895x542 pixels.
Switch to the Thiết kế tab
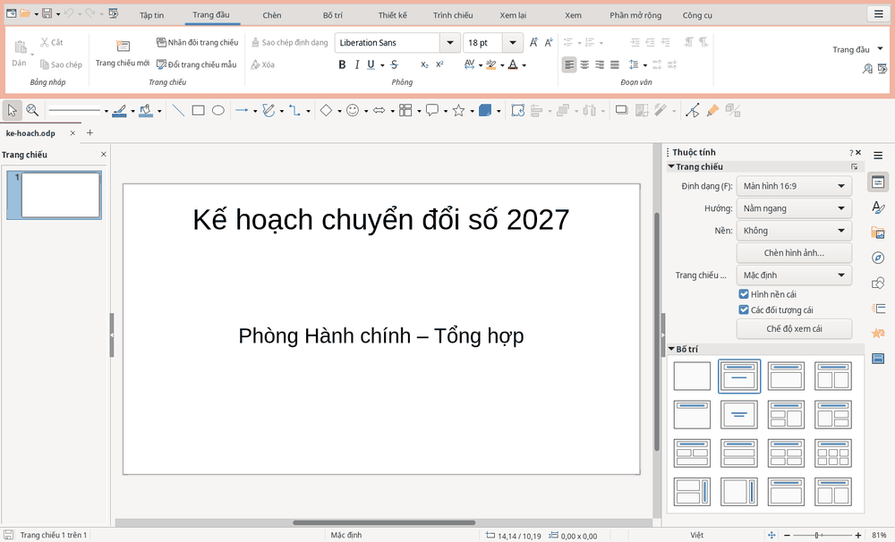pos(393,15)
